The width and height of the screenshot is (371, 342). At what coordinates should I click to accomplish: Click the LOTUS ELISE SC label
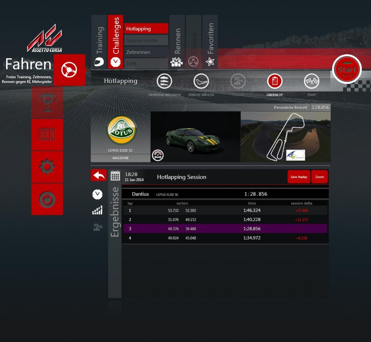click(x=121, y=150)
